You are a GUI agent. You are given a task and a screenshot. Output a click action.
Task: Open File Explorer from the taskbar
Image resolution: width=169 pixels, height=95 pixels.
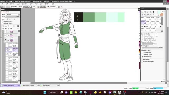coord(76,92)
